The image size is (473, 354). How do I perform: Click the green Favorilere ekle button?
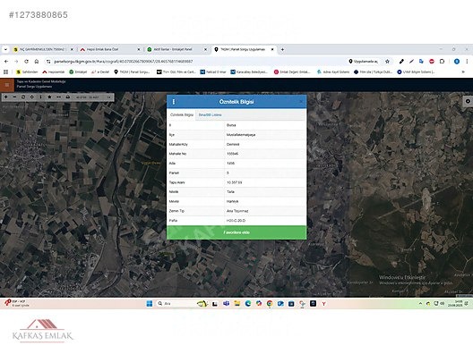click(236, 232)
